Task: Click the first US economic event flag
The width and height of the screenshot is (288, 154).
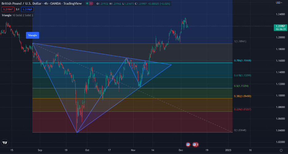Action: click(188, 144)
